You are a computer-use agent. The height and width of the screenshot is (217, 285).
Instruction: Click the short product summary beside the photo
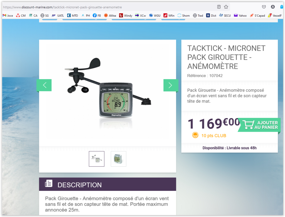[227, 95]
